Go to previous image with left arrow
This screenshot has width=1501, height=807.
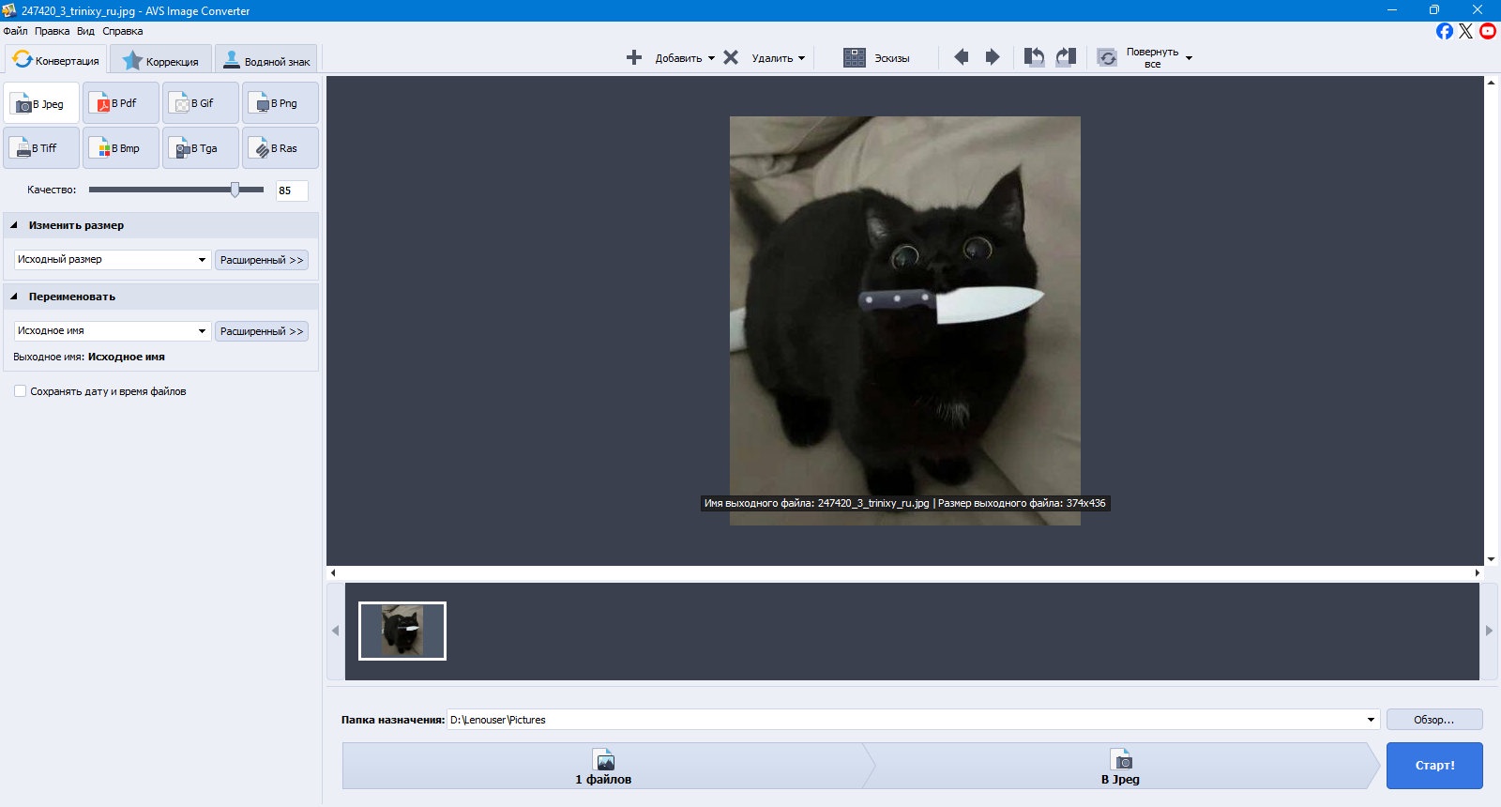[962, 57]
